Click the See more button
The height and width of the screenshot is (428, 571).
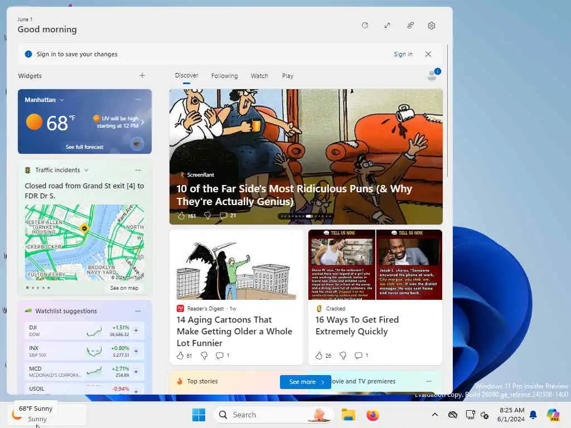305,382
